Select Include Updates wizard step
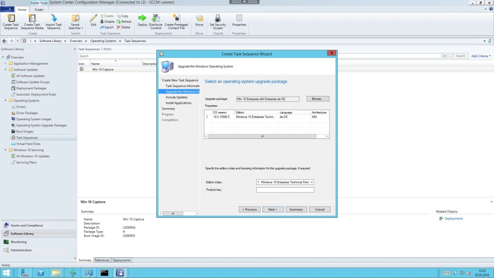This screenshot has width=494, height=278. tap(177, 97)
